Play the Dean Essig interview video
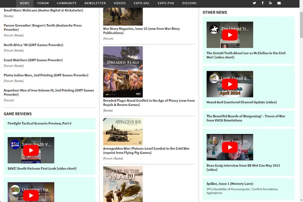The height and width of the screenshot is (202, 303). [x=229, y=147]
